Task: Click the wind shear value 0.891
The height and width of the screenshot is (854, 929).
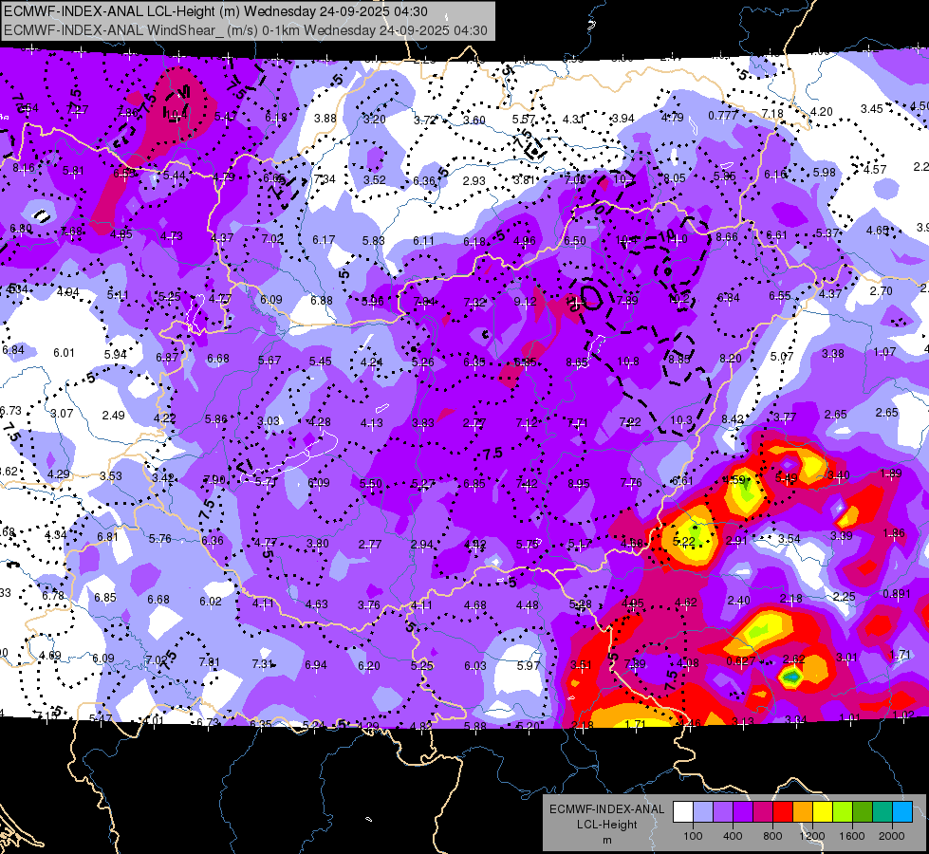Action: coord(897,594)
